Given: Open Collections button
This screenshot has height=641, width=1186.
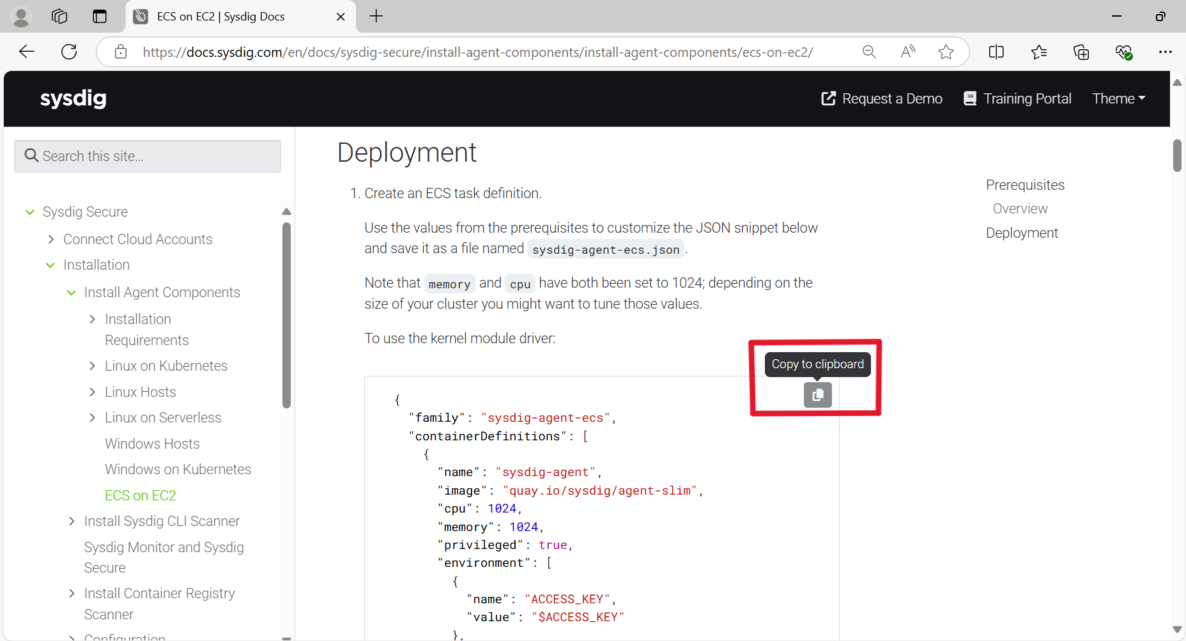Looking at the screenshot, I should point(1081,52).
